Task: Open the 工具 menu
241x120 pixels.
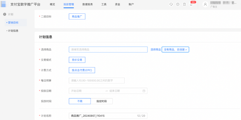Action: click(x=104, y=4)
